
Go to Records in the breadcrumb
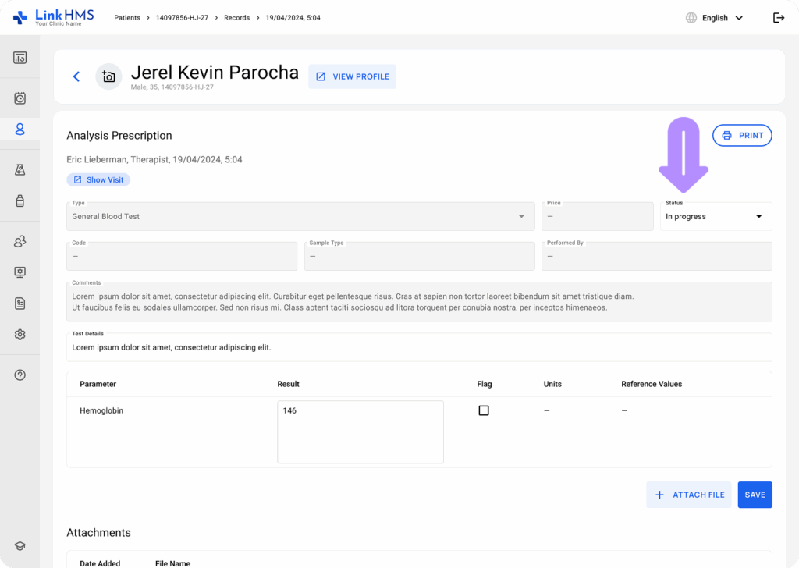[x=237, y=18]
